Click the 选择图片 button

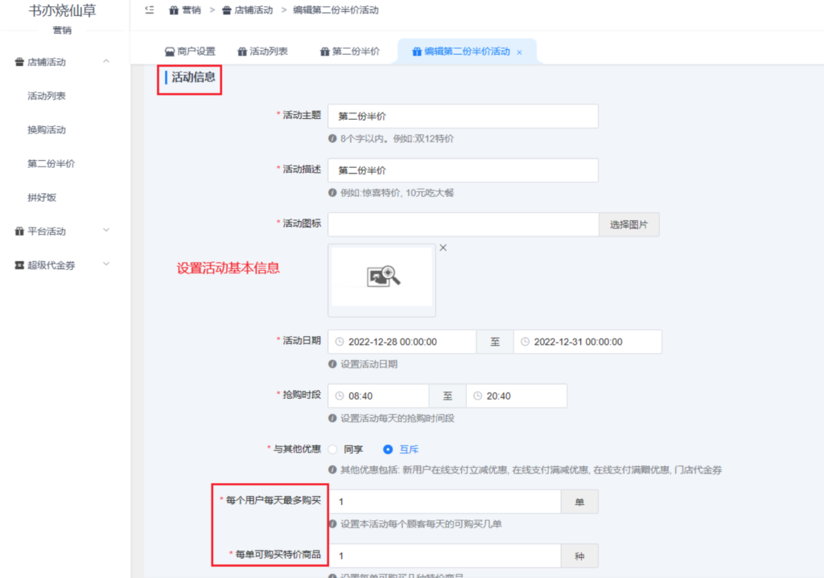point(629,225)
